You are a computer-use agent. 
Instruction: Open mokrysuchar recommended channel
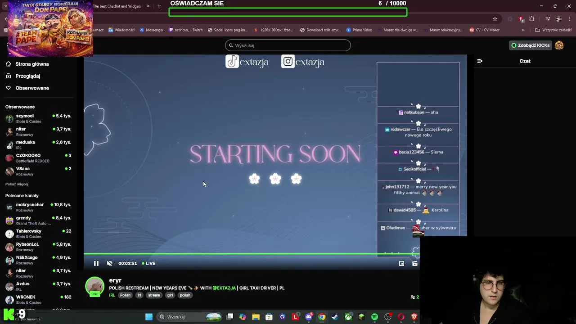click(x=38, y=207)
